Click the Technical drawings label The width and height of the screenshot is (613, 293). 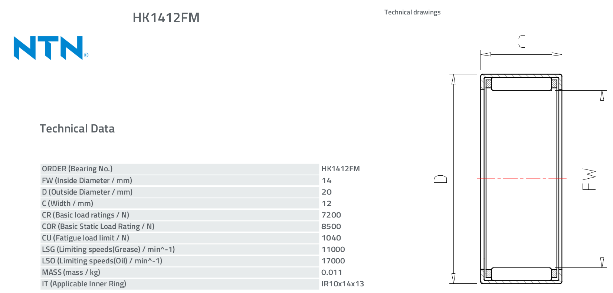[x=412, y=12]
